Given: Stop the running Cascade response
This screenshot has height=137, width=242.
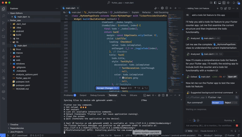Looking at the screenshot, I should [237, 126].
